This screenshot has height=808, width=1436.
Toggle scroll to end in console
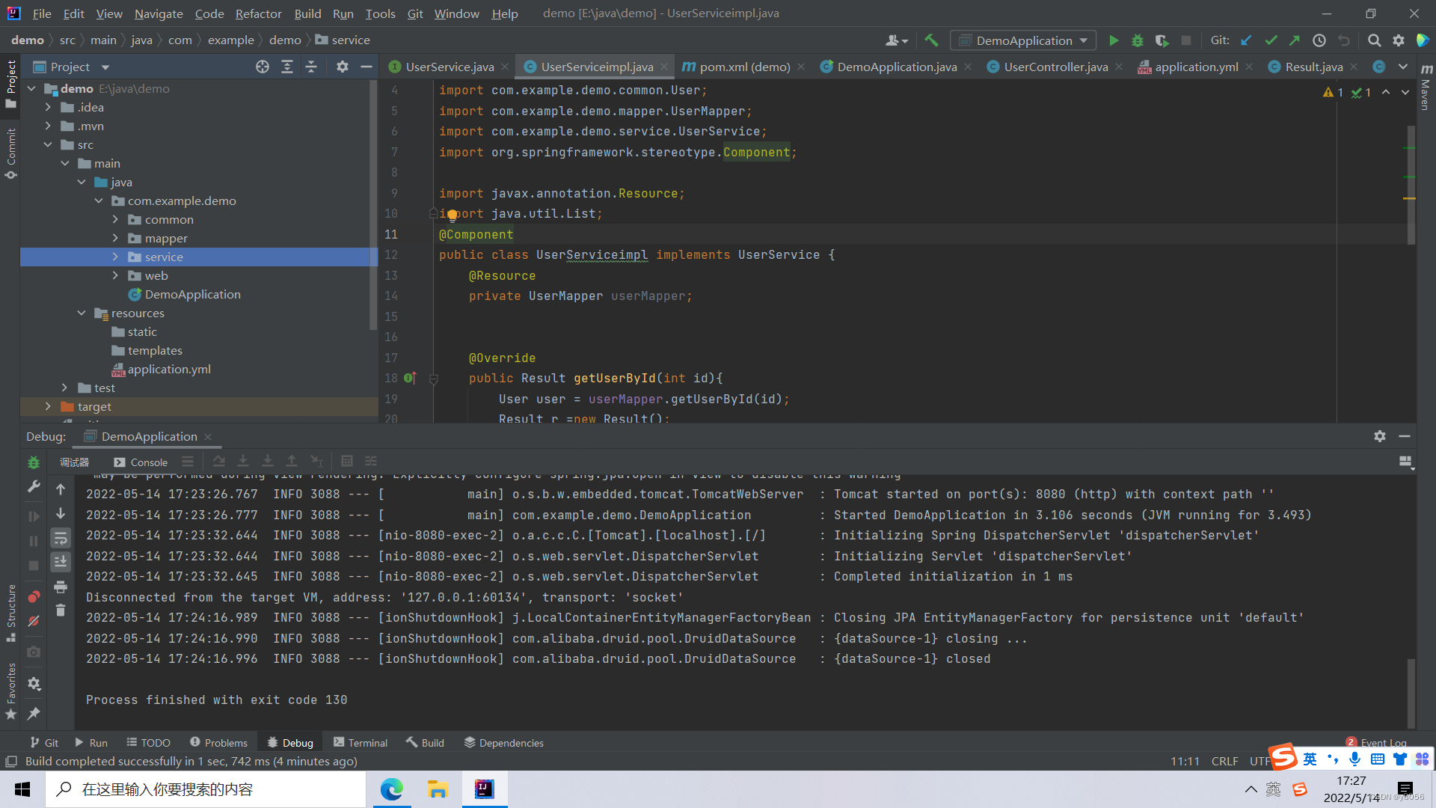(61, 561)
